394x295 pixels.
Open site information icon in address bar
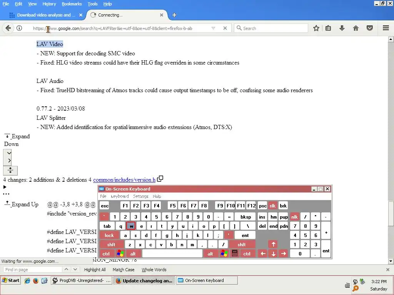coord(19,28)
